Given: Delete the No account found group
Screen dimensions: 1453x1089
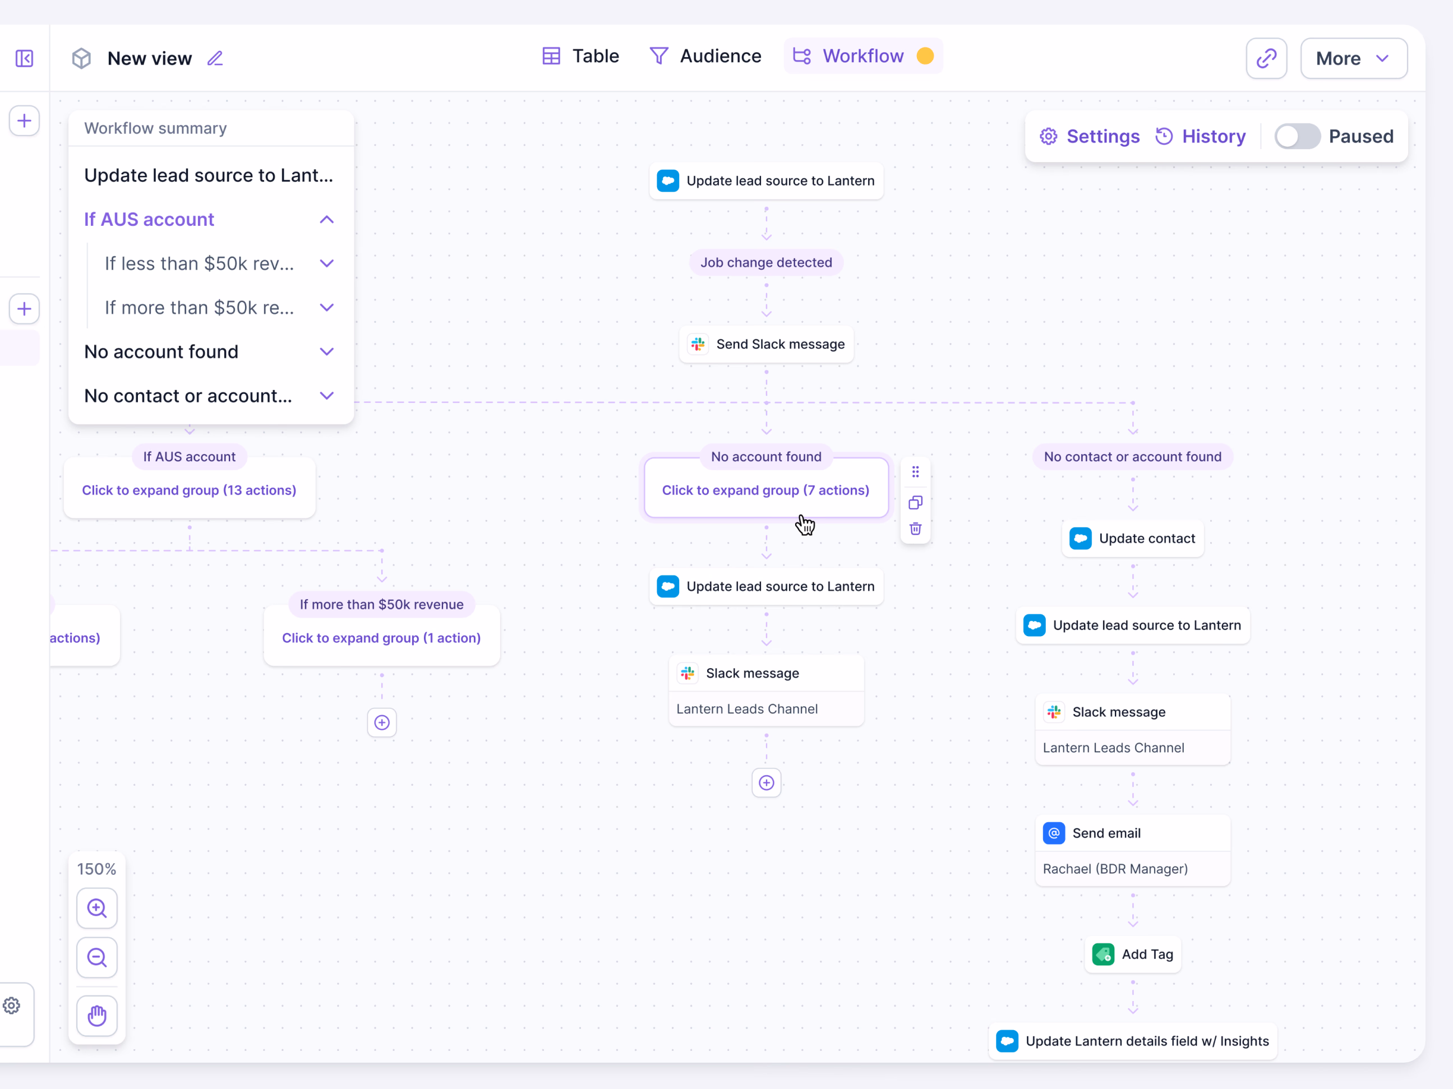Looking at the screenshot, I should (915, 529).
